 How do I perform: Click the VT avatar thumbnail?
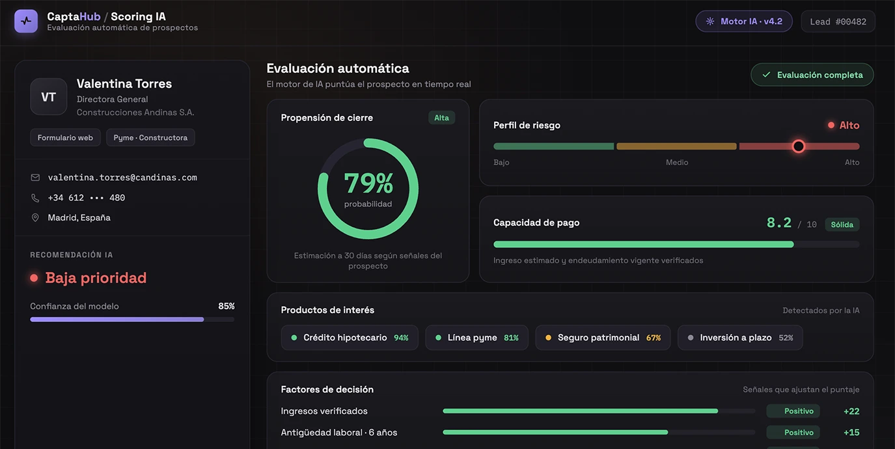(x=49, y=97)
